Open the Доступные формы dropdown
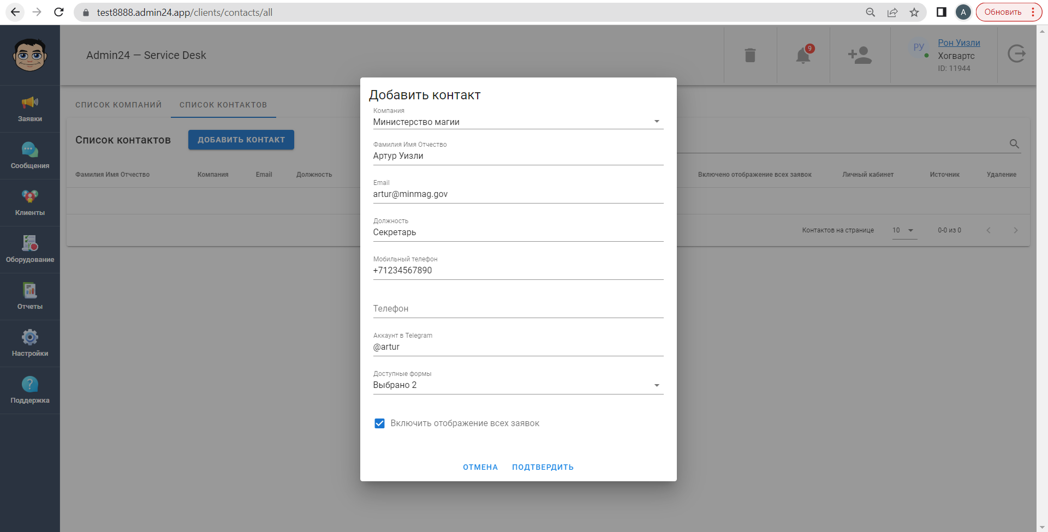 tap(657, 385)
